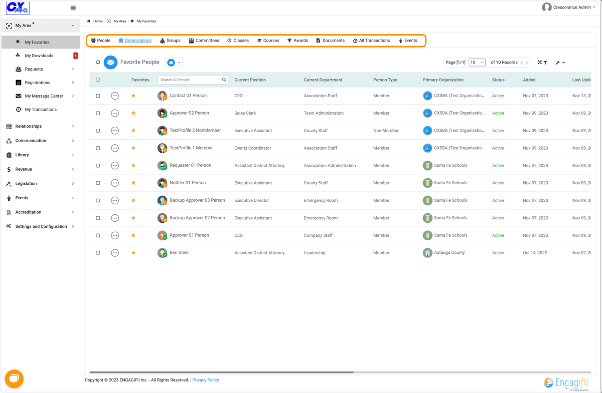Sort by the Primary Organization column header

[443, 80]
